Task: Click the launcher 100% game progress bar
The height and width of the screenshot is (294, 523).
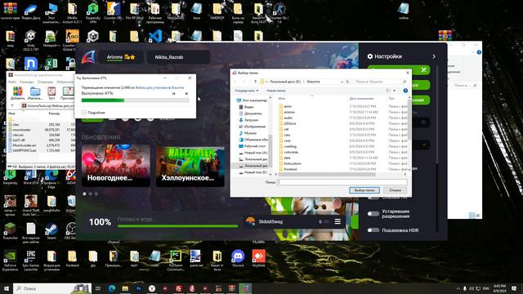Action: 178,226
